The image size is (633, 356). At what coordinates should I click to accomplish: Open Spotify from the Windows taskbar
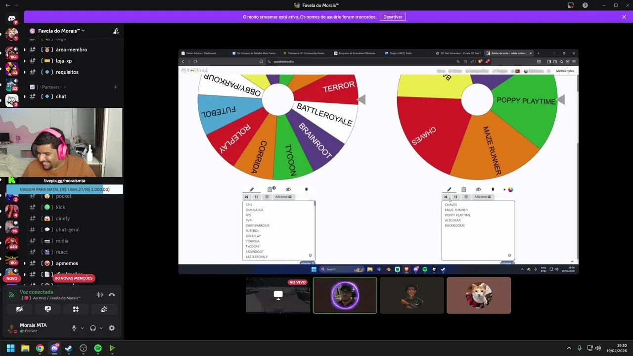pyautogui.click(x=98, y=348)
